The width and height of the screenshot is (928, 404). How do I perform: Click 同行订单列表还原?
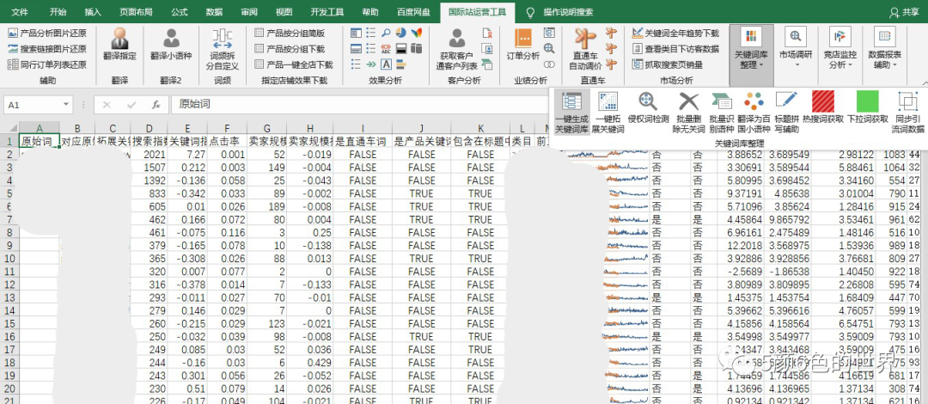click(x=47, y=64)
